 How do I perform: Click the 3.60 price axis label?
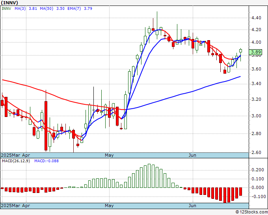256,69
